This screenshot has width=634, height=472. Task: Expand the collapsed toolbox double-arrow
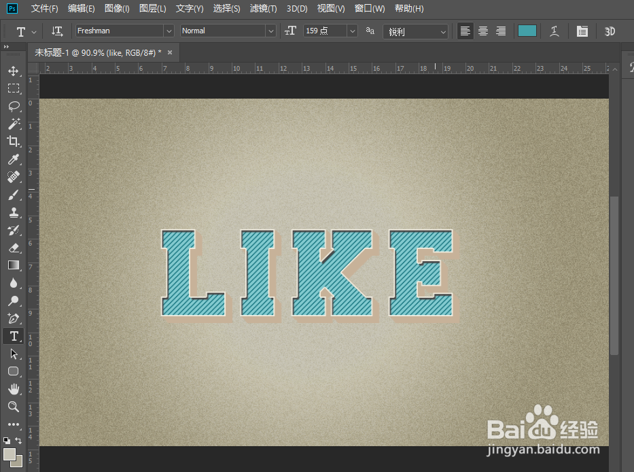[6, 47]
